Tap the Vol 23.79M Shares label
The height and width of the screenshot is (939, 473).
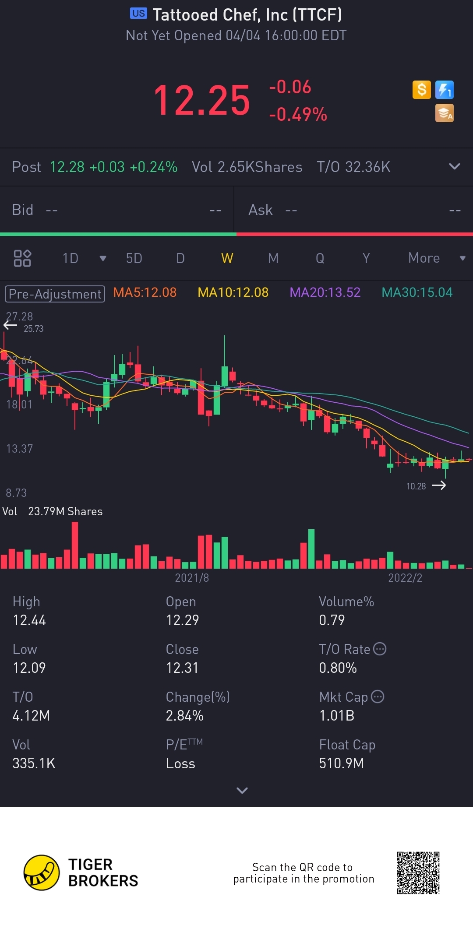coord(52,511)
